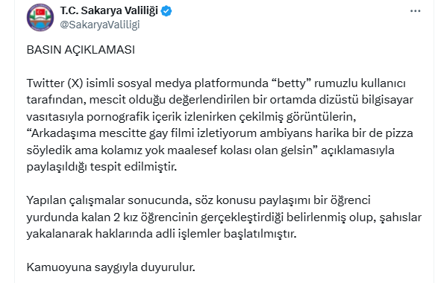Click line paylaşıldığı tespit edilmiştir
The height and width of the screenshot is (283, 438).
click(x=101, y=167)
